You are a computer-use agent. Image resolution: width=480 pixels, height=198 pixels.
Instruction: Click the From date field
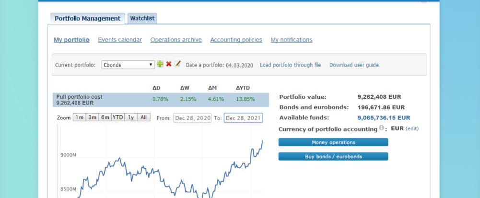192,118
